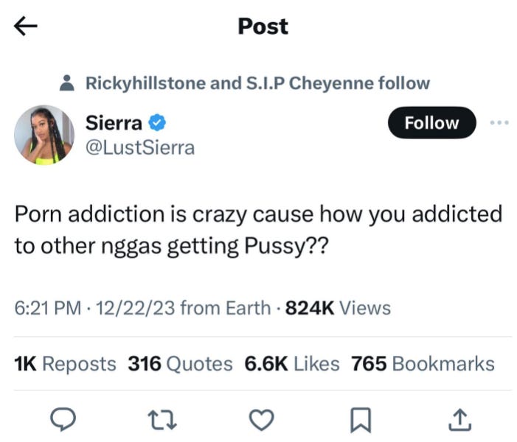517x442 pixels.
Task: Tap the repost arrows icon
Action: tap(162, 420)
